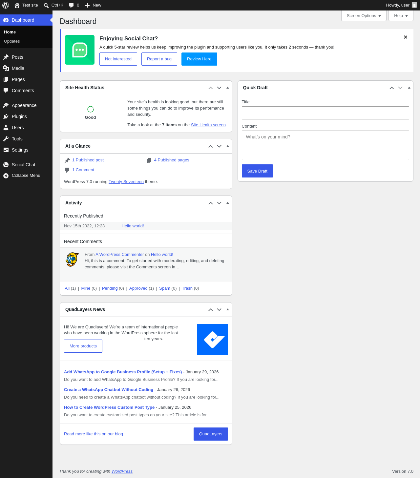Click the Posts pushpin icon in sidebar
Image resolution: width=420 pixels, height=478 pixels.
click(x=6, y=57)
